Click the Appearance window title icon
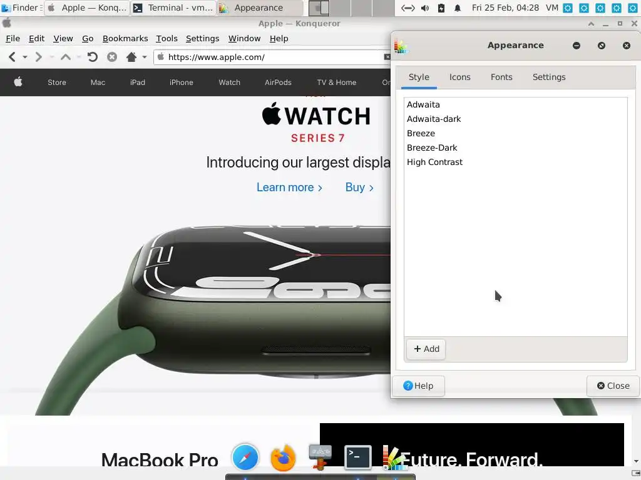 [401, 46]
